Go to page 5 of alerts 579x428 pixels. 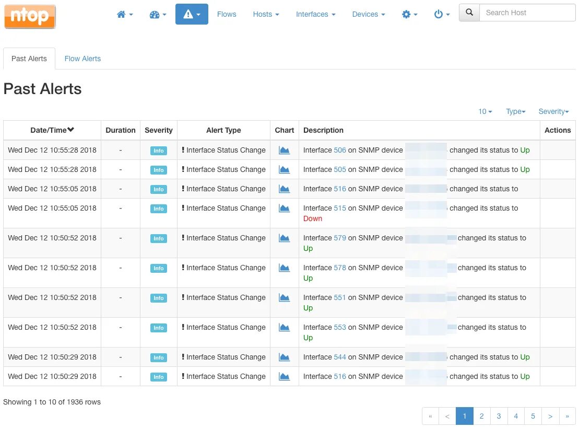533,416
